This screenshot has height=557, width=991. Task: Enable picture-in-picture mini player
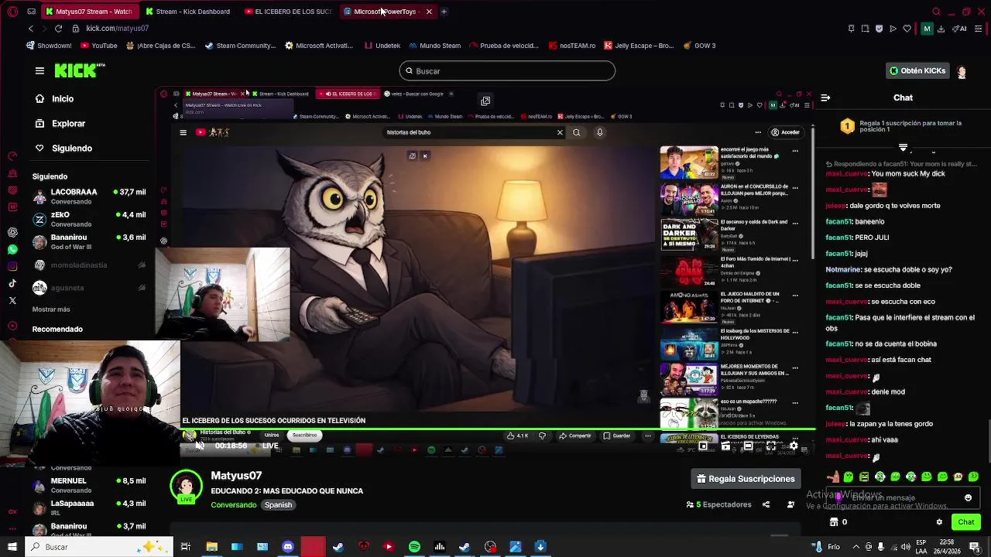tap(703, 446)
